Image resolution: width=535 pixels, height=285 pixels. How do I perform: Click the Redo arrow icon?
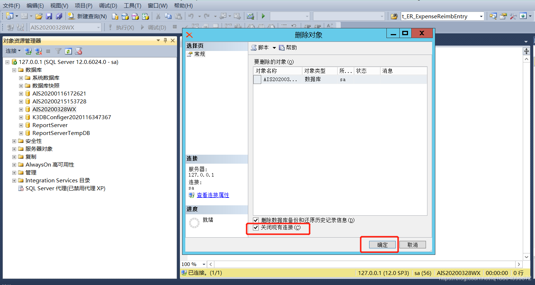point(207,16)
